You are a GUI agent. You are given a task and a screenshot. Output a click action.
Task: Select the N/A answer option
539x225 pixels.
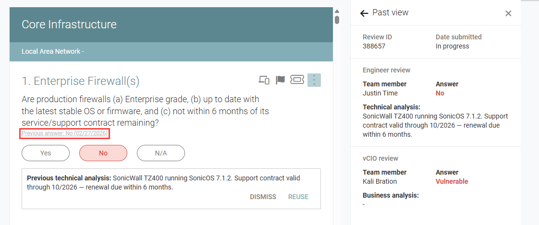click(x=161, y=153)
